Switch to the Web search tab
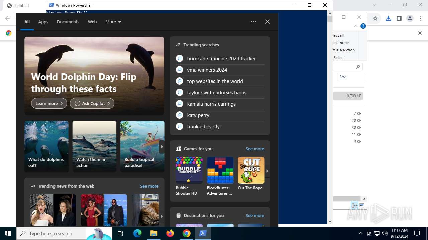Viewport: 428px width, 240px height. pyautogui.click(x=92, y=22)
